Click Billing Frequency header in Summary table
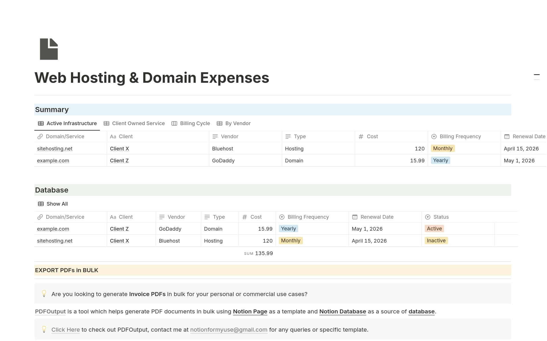547x341 pixels. pos(464,137)
